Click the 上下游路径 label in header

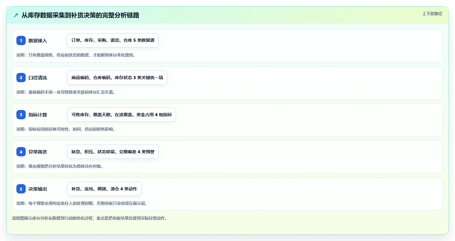[x=432, y=14]
